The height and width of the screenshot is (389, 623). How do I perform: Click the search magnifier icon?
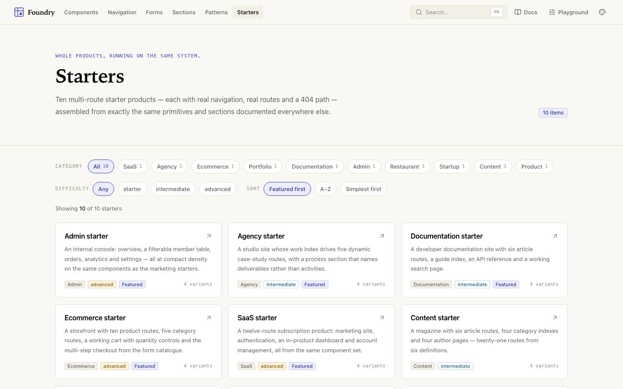coord(419,12)
